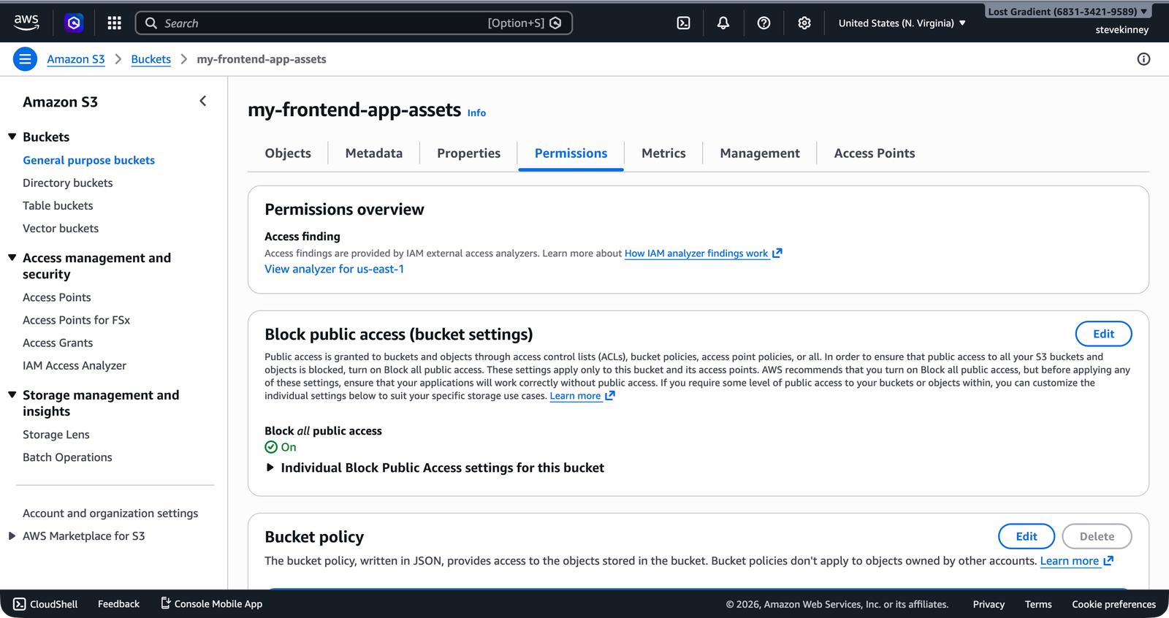1169x618 pixels.
Task: Click external link icon beside Block public access Learn more
Action: 610,395
